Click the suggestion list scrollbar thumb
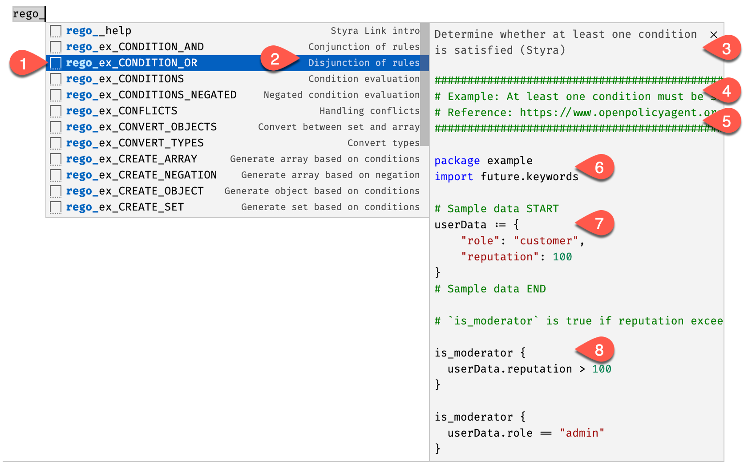 coord(425,85)
